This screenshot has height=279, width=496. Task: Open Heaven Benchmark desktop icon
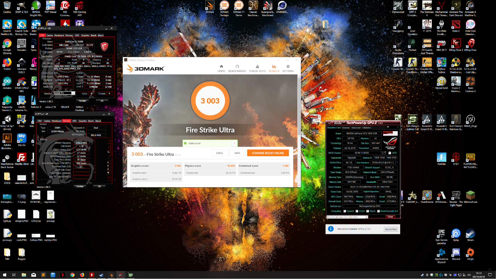coord(253,9)
